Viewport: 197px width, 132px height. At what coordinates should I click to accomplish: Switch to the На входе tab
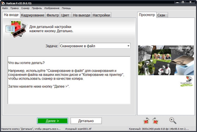tap(11, 15)
